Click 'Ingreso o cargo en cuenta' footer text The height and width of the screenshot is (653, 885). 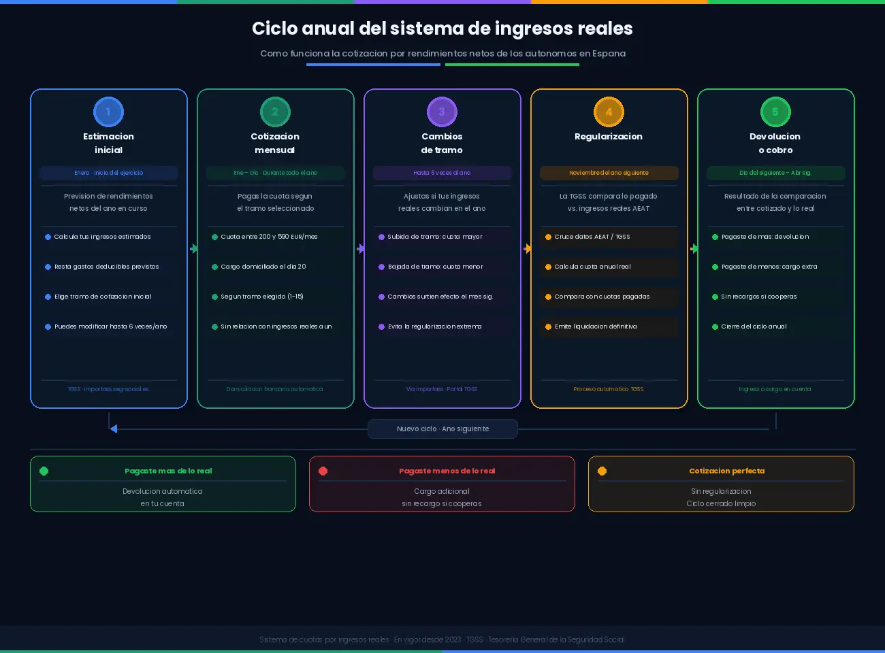[775, 389]
